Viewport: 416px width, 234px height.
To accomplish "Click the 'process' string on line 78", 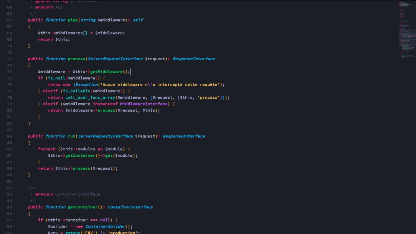I will coord(208,98).
